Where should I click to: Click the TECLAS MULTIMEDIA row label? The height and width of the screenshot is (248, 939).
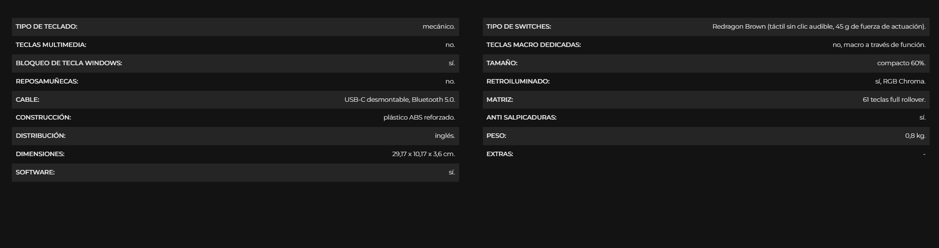(51, 45)
